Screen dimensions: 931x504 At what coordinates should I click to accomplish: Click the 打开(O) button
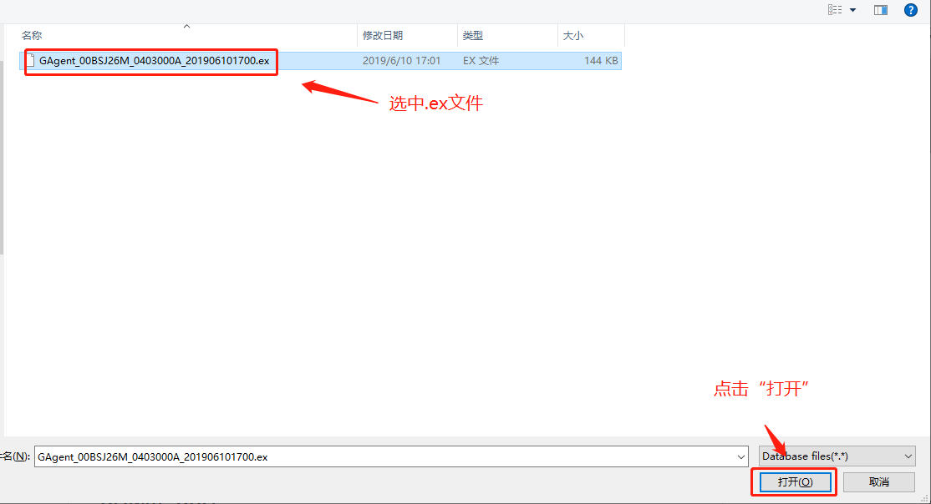coord(792,481)
